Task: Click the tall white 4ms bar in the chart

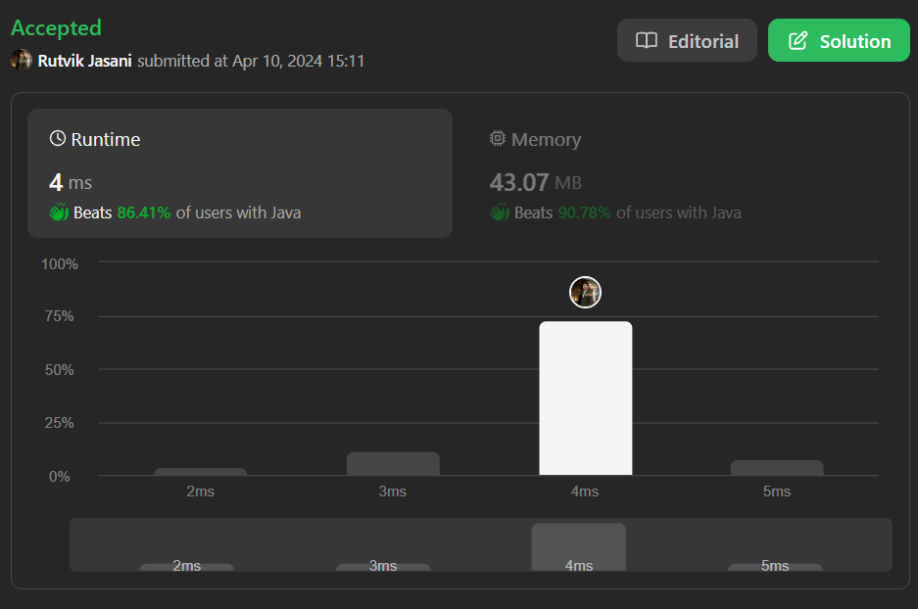Action: (x=585, y=398)
